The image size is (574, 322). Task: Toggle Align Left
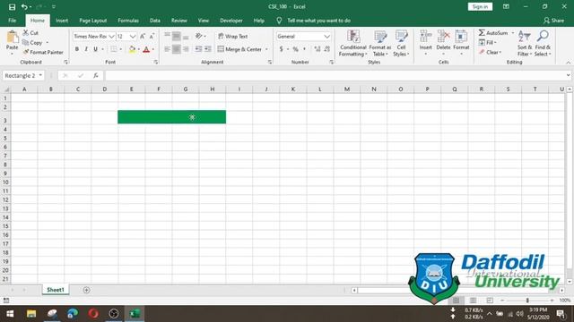[168, 49]
